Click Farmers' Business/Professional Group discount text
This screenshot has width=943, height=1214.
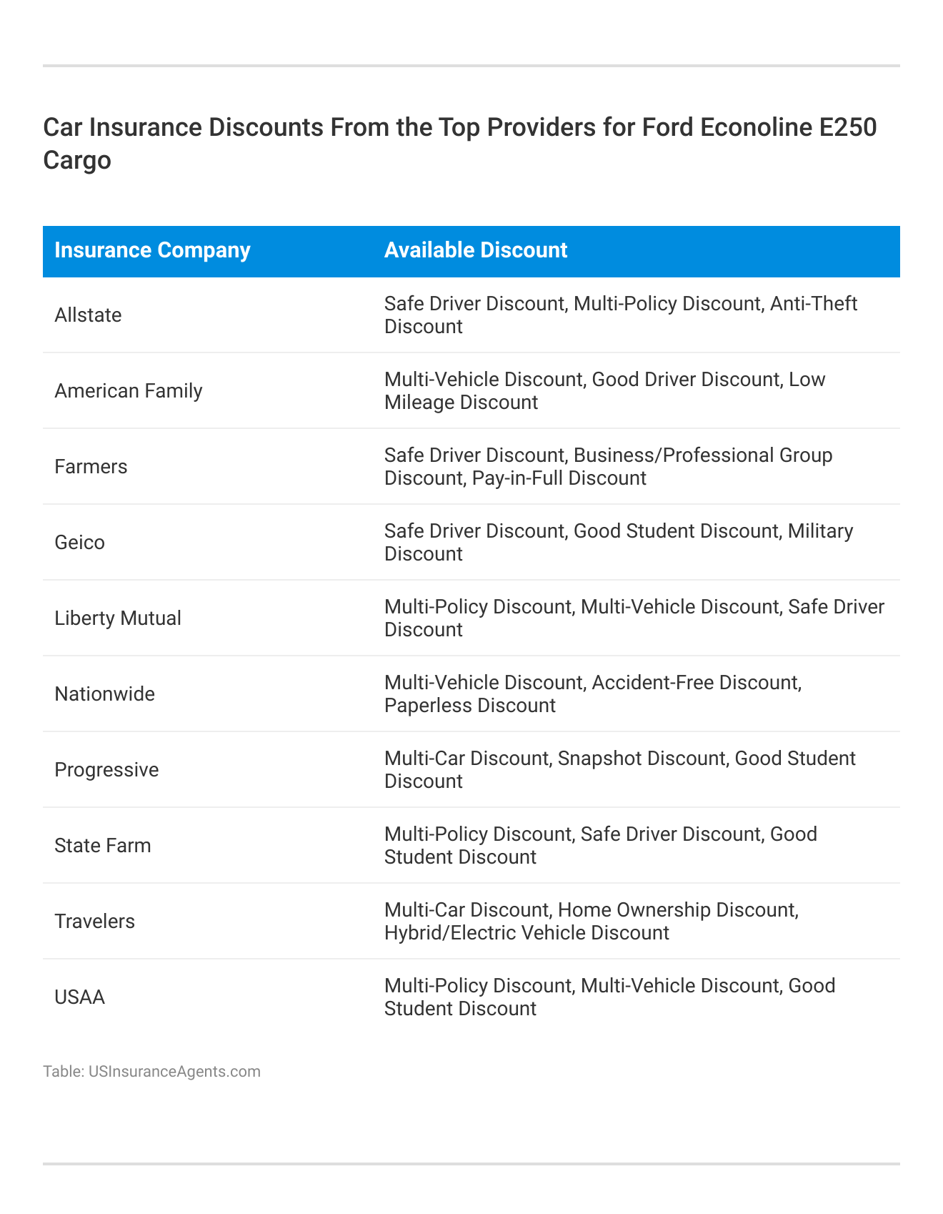tap(702, 455)
